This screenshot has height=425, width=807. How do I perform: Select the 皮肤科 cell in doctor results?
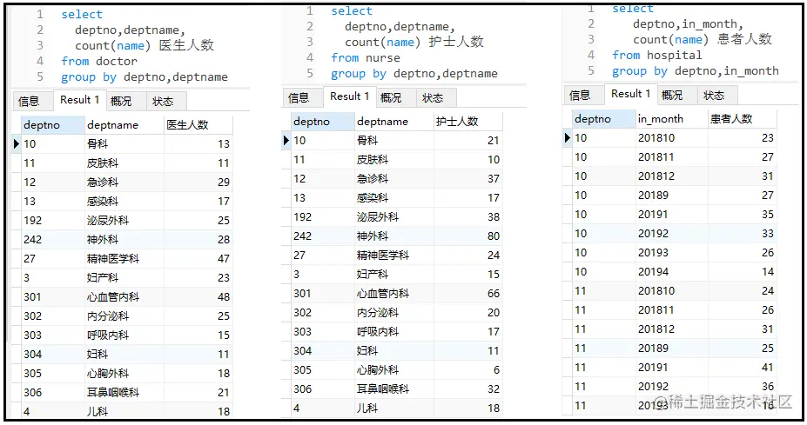tap(124, 163)
